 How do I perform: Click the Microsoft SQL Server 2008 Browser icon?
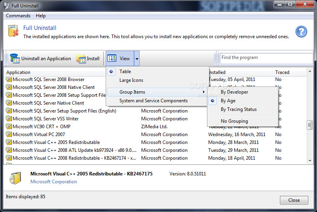9,79
